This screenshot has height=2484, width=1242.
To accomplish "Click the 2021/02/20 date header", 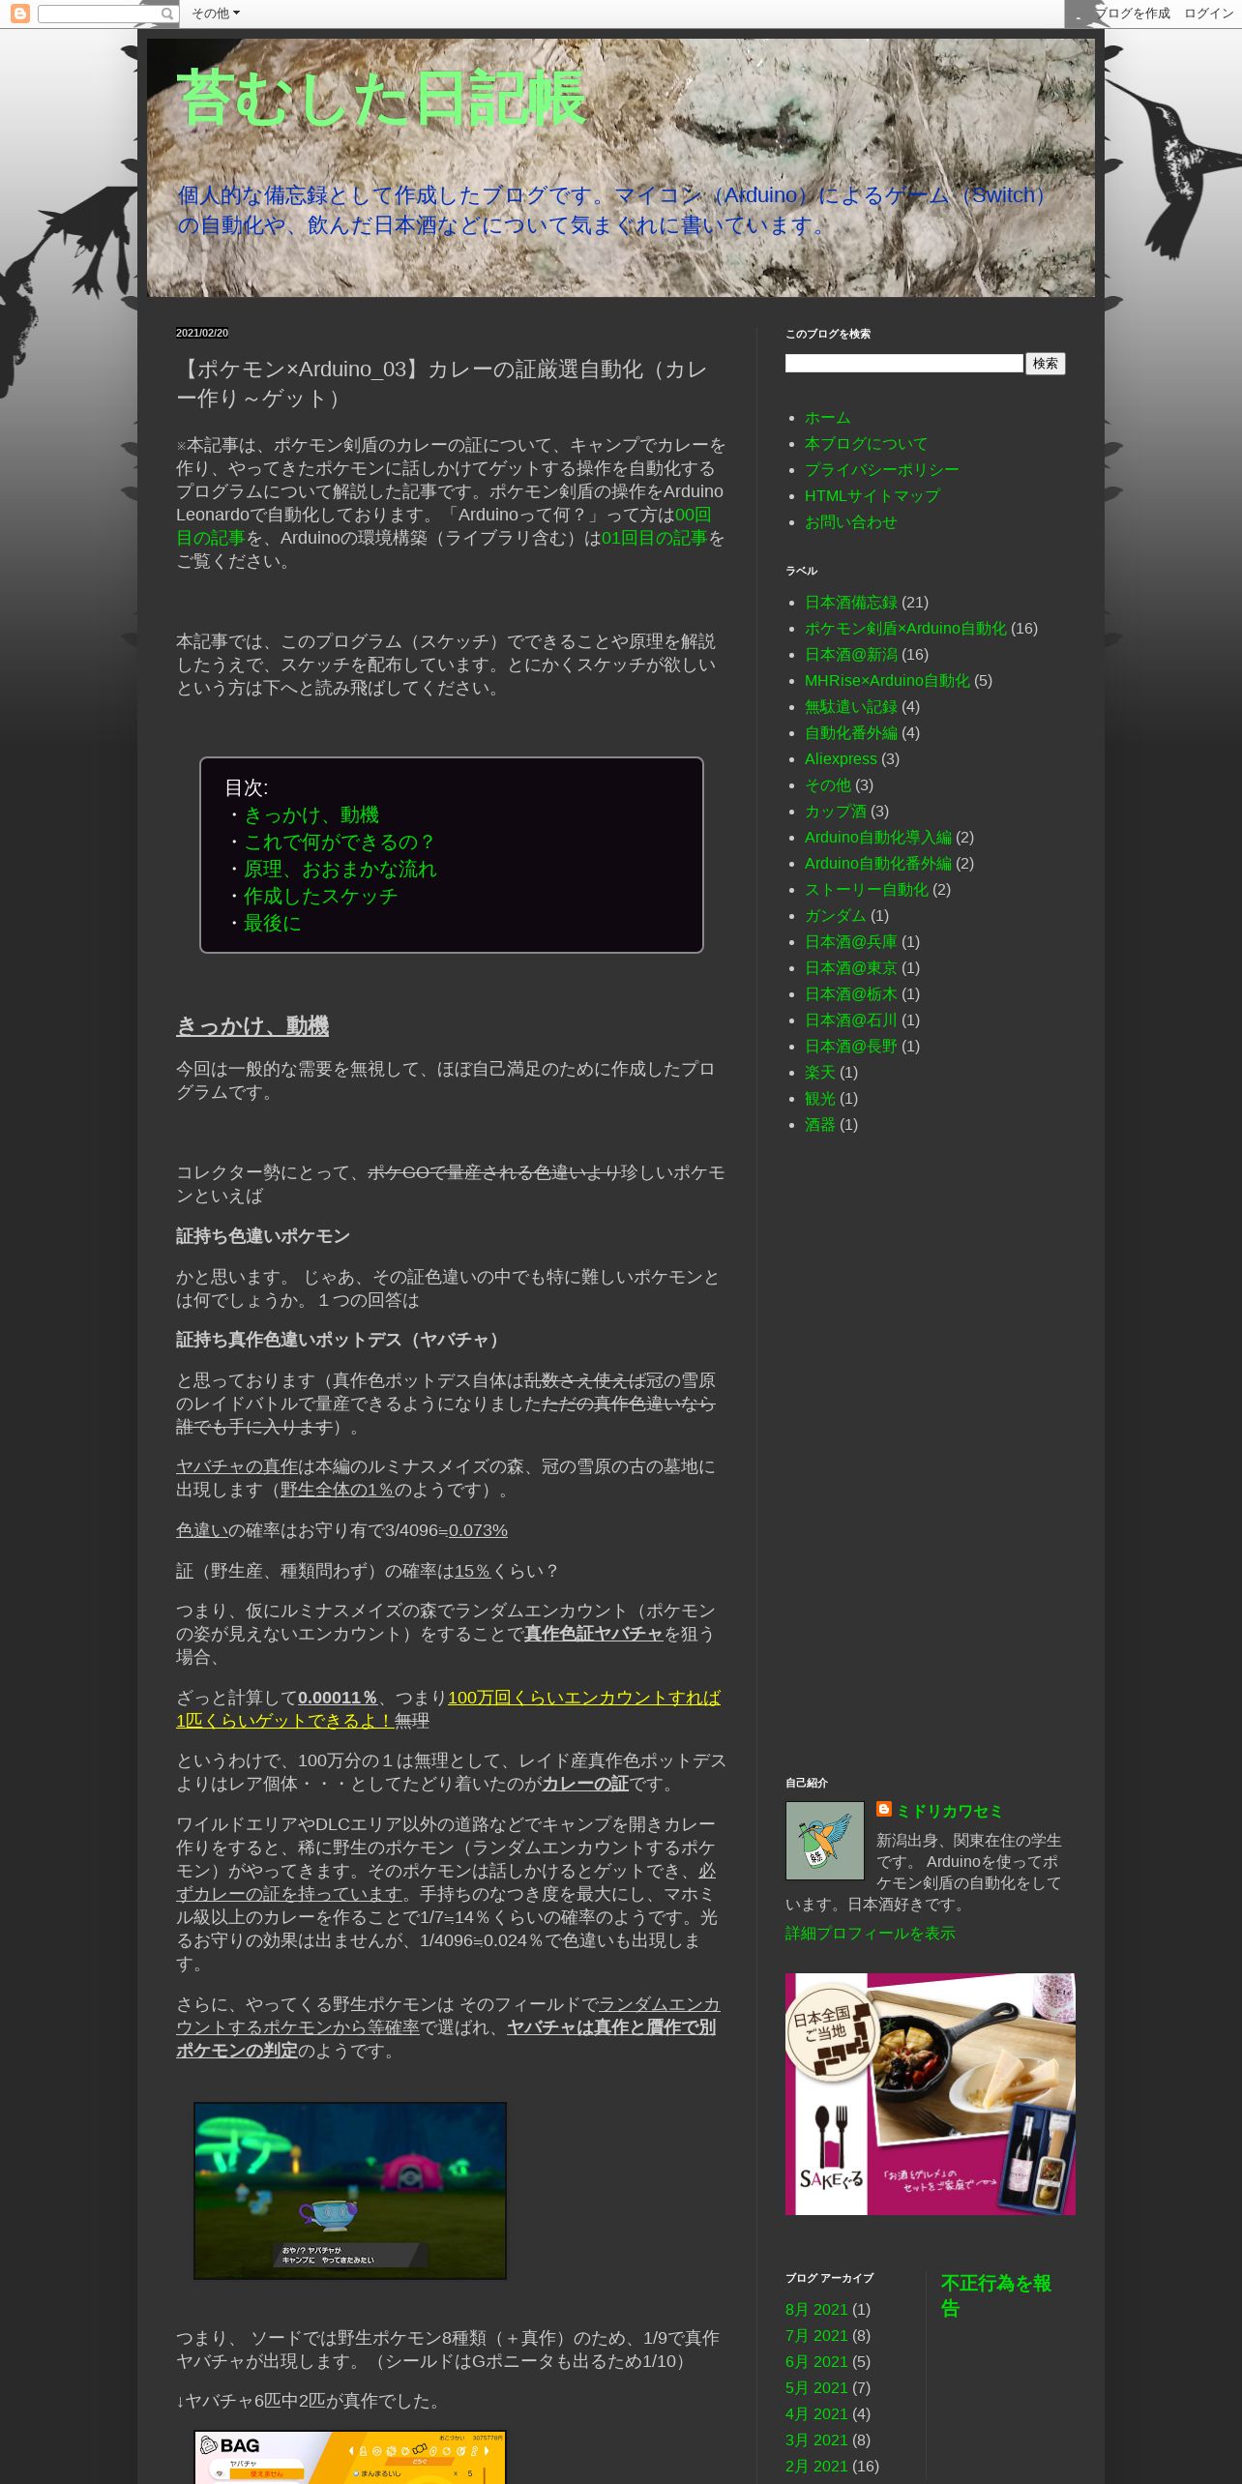I will point(202,333).
